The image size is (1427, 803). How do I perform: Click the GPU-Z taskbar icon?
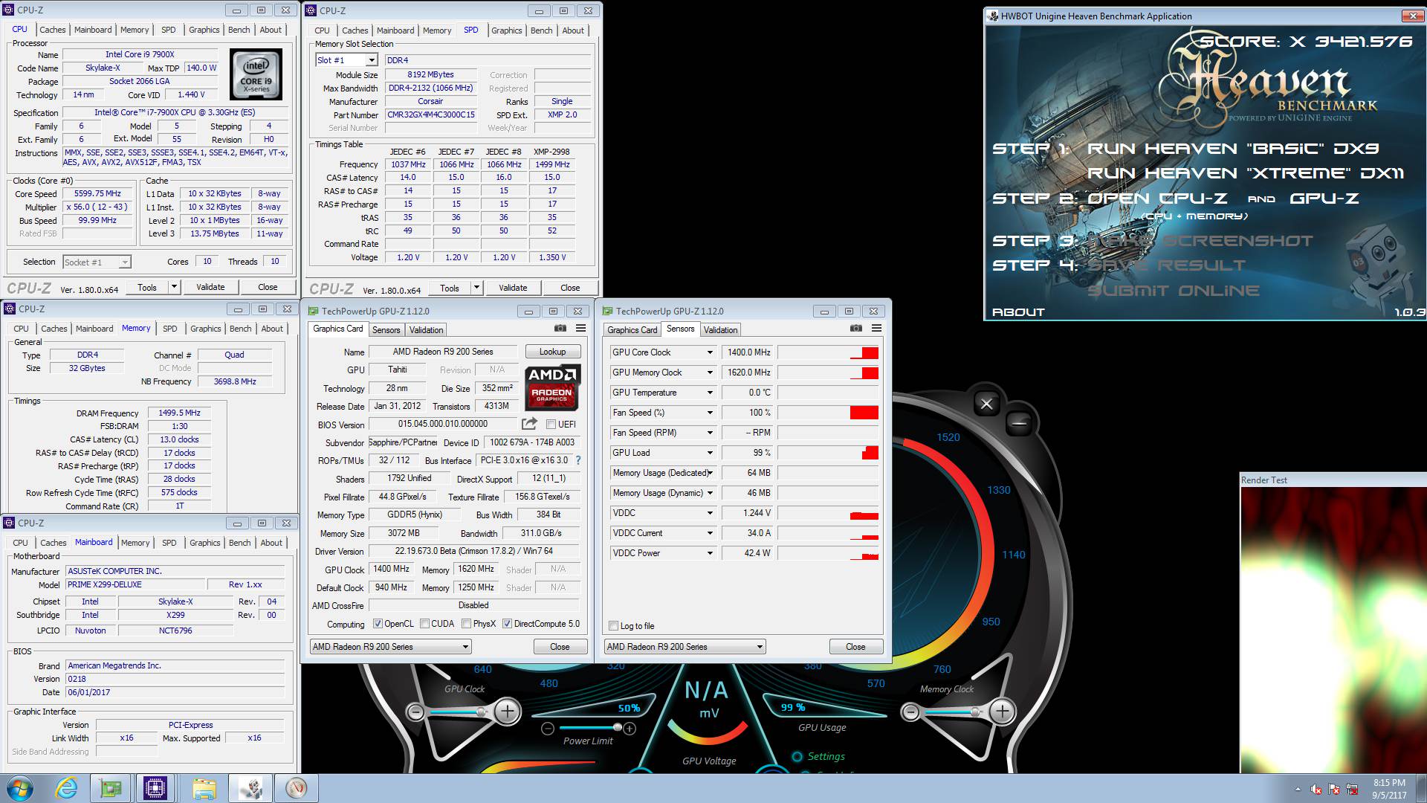111,788
